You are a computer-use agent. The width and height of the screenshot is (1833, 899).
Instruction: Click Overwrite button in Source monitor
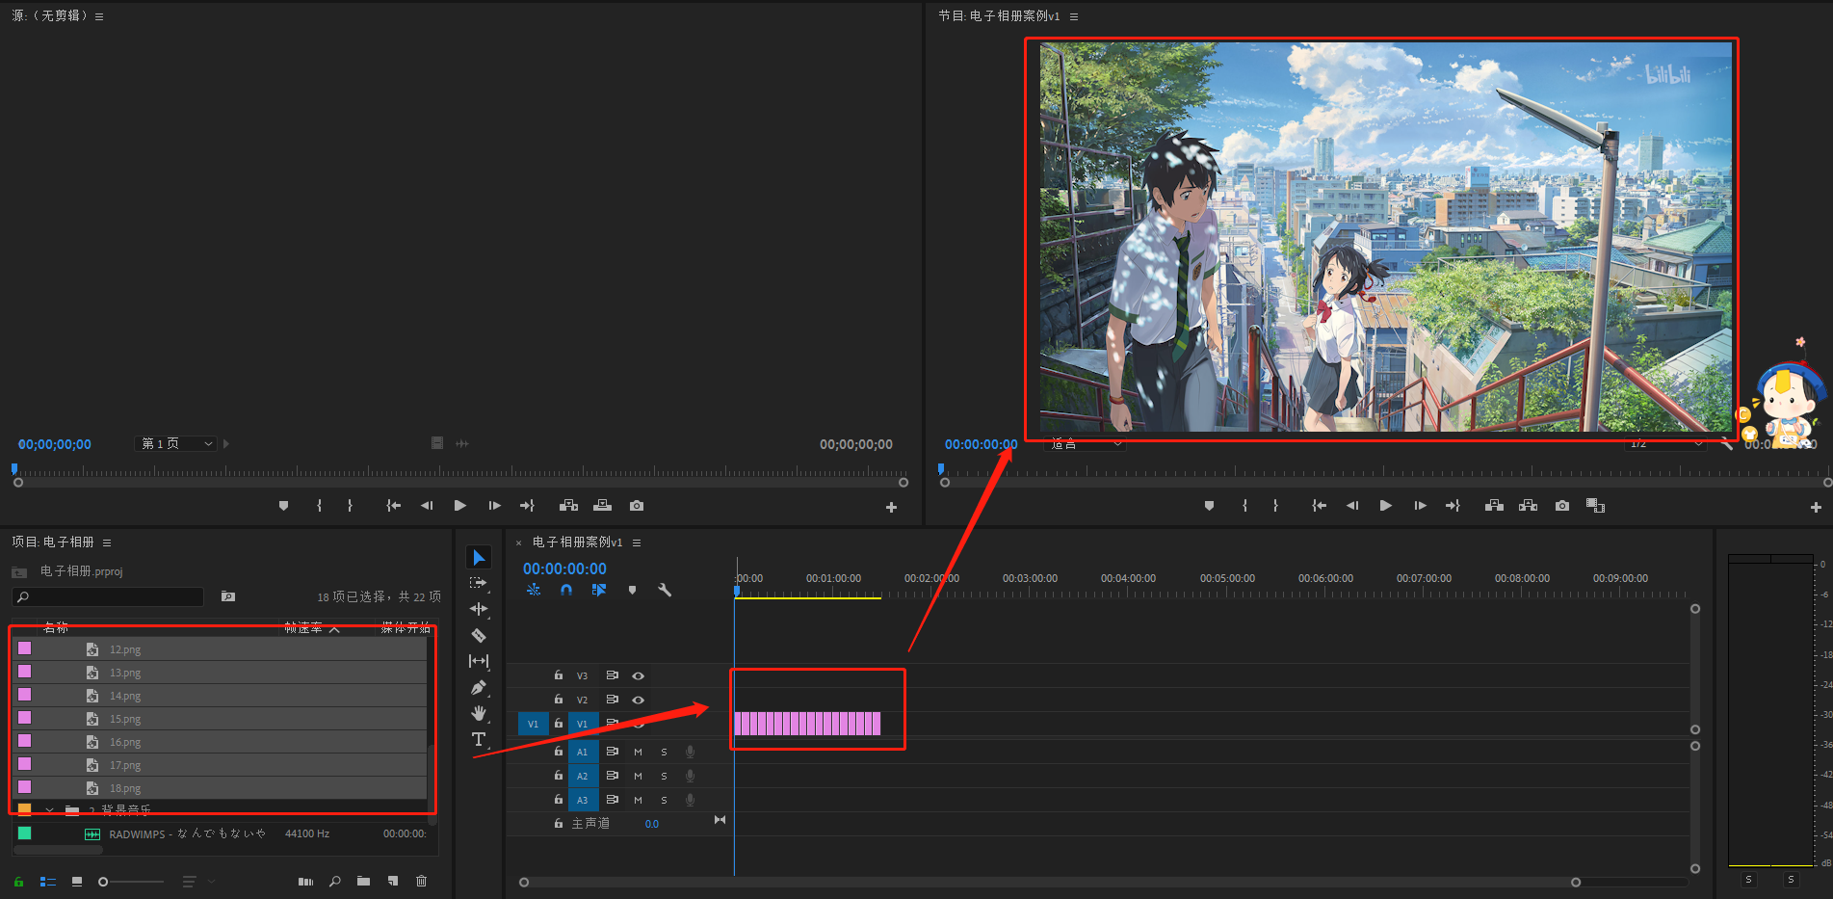pos(602,506)
